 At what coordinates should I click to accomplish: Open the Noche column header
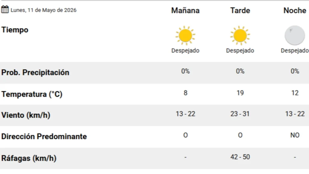[x=295, y=11]
